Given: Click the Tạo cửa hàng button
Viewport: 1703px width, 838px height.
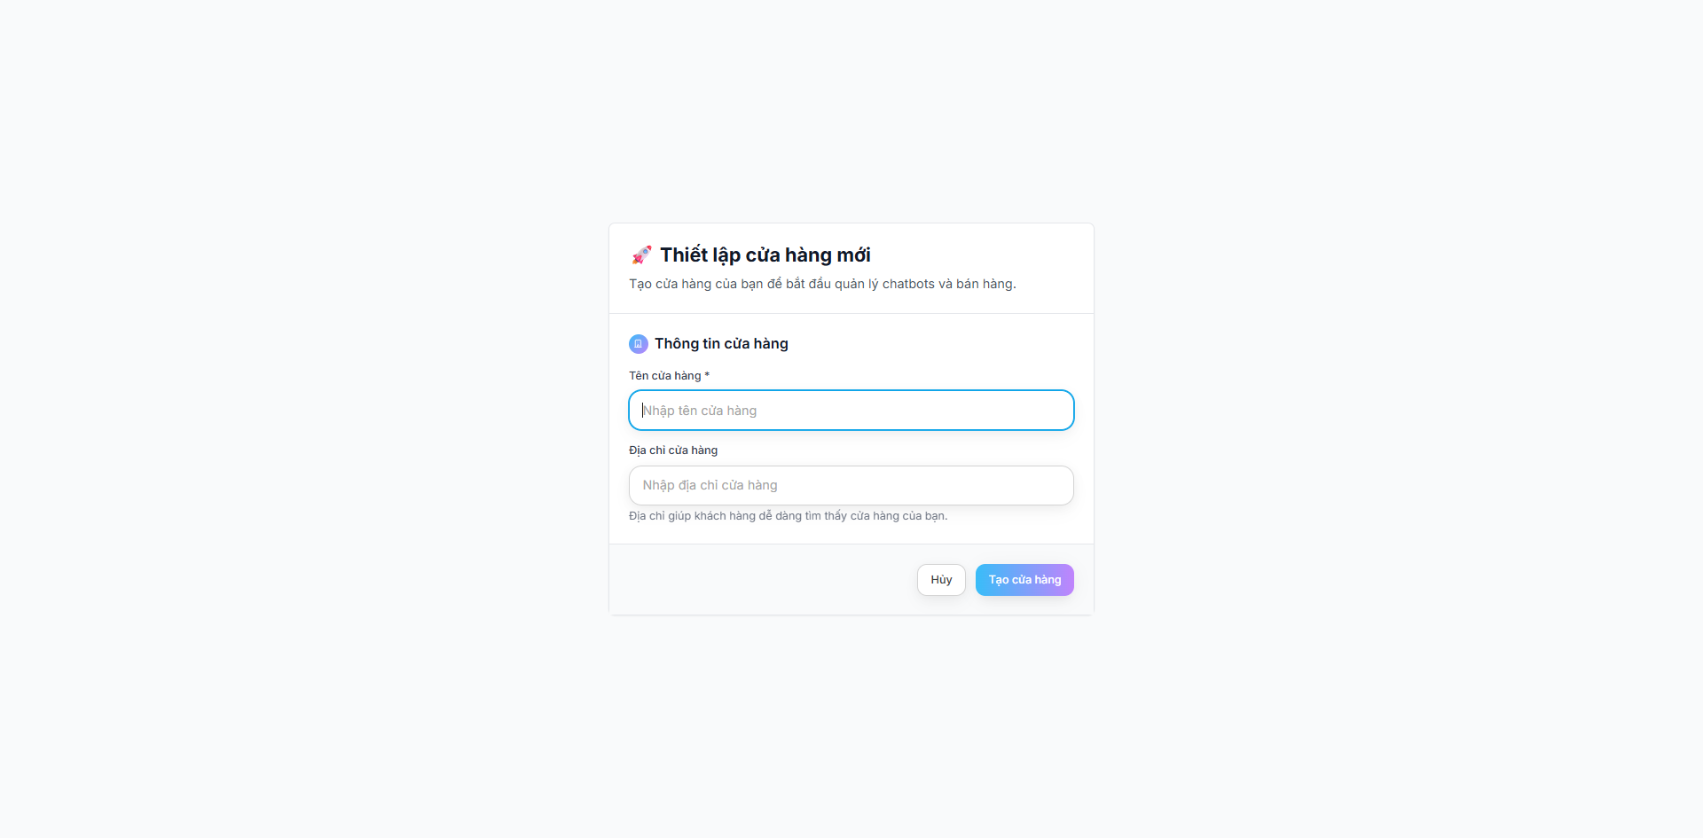Looking at the screenshot, I should tap(1024, 580).
